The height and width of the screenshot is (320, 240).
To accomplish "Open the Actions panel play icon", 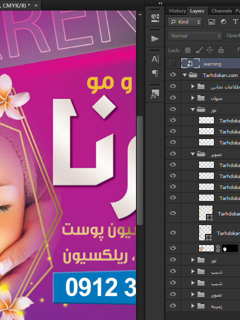I will coord(155,38).
